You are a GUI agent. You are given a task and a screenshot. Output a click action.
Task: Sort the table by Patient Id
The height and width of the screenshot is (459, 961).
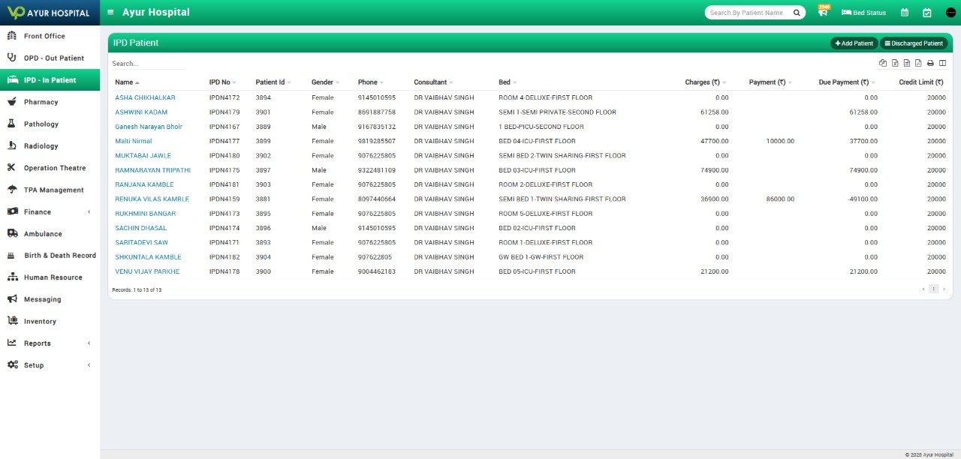tap(270, 82)
